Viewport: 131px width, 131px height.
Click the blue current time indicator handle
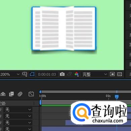(117, 97)
